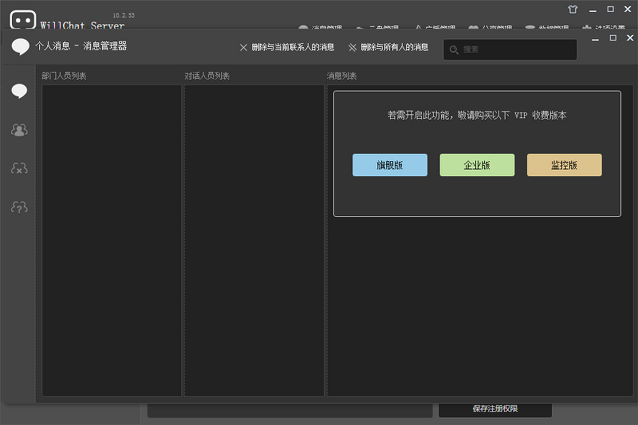Choose the tan 监控版 button

(x=564, y=165)
